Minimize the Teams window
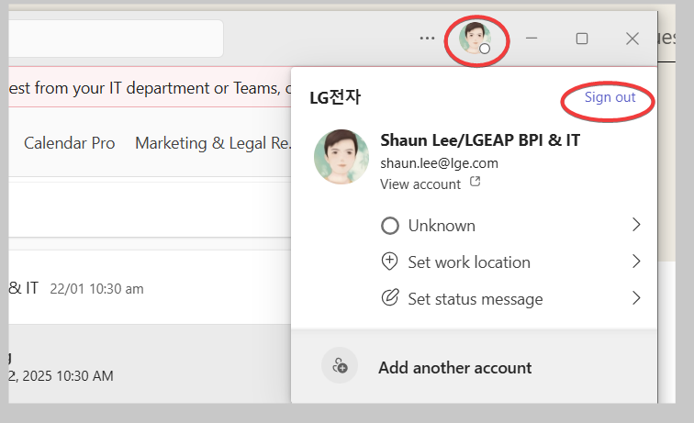The image size is (694, 423). [x=532, y=39]
